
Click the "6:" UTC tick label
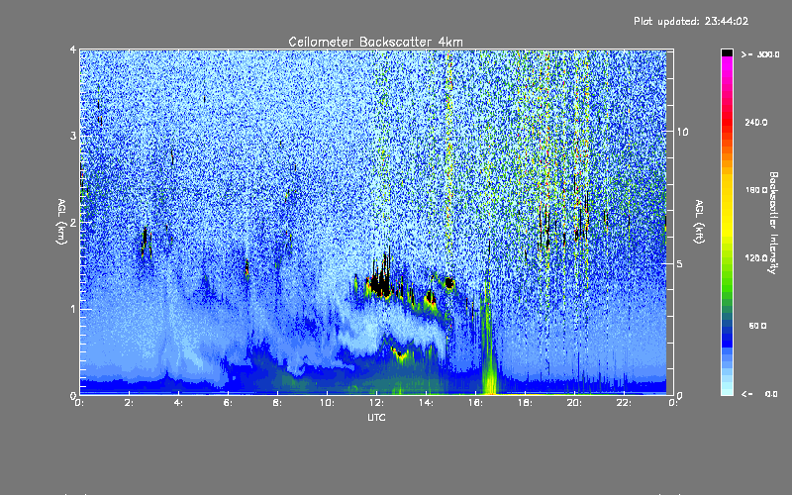click(229, 403)
